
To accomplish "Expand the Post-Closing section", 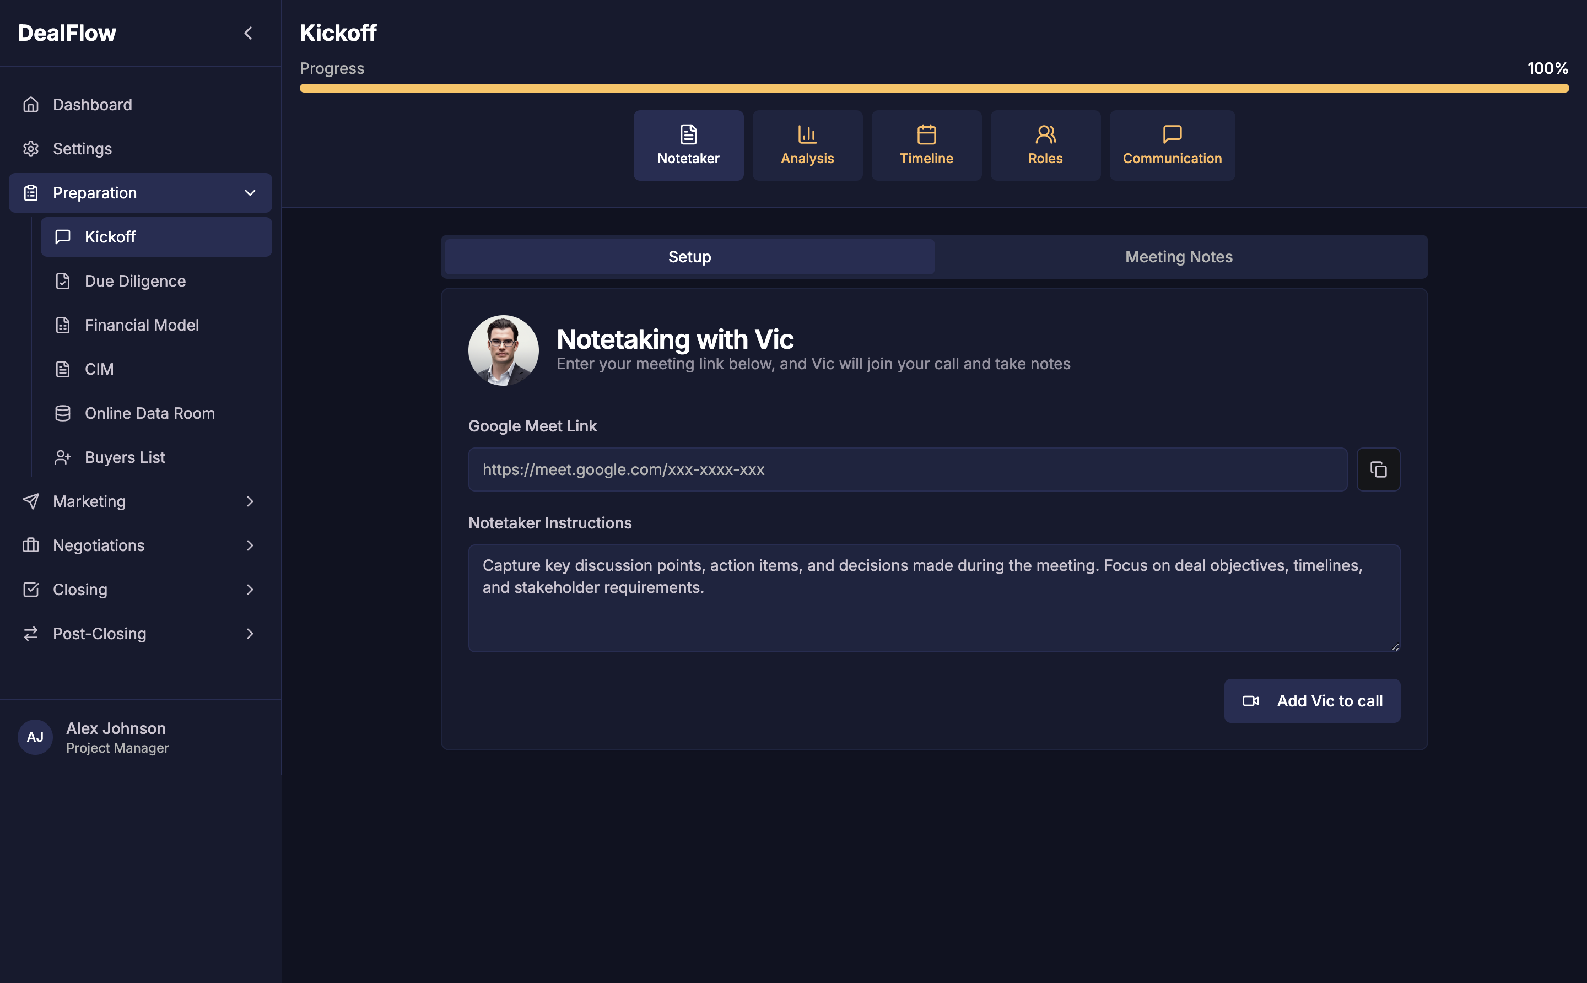I will pos(250,633).
